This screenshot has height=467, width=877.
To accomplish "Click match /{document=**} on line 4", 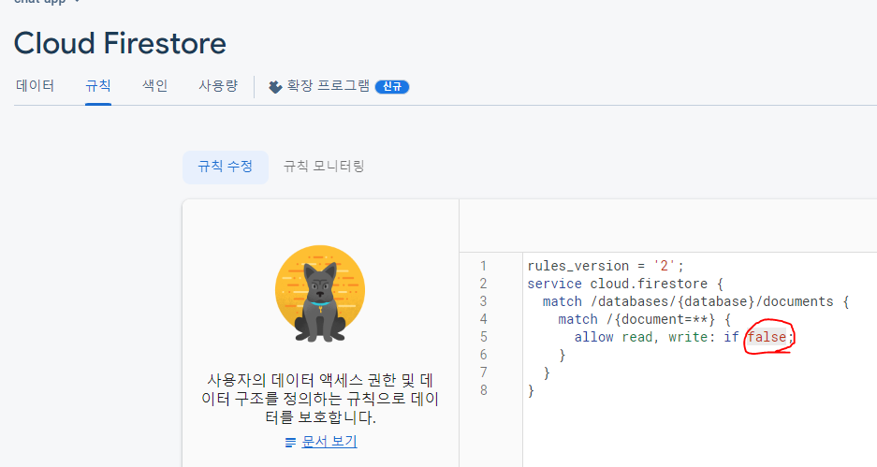I will pos(644,319).
